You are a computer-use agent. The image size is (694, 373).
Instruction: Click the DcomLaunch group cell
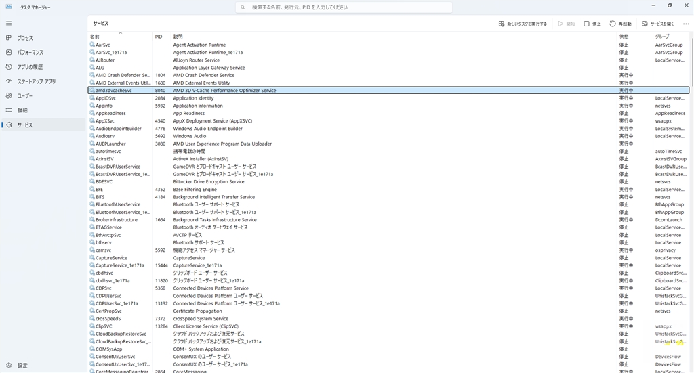pyautogui.click(x=669, y=219)
